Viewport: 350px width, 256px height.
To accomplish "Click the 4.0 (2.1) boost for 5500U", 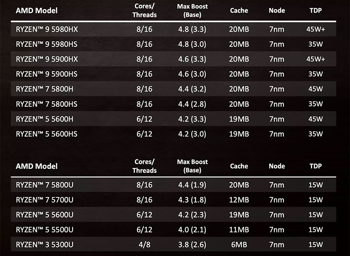I will (x=192, y=230).
